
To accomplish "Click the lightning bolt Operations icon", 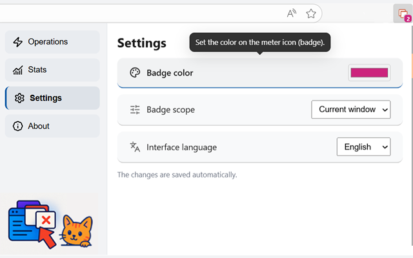I will point(18,42).
